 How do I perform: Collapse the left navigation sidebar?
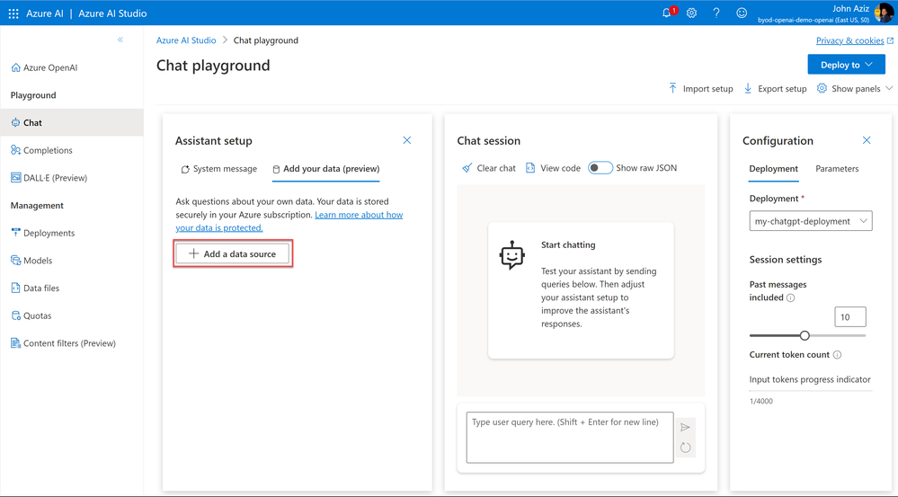(x=120, y=40)
